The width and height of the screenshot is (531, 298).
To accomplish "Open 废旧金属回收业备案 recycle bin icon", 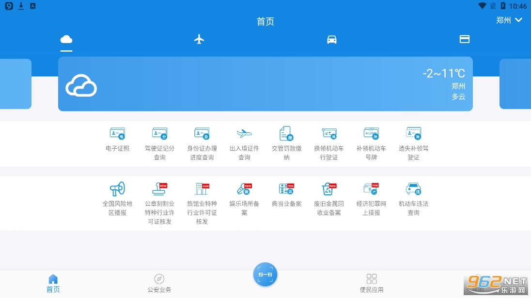I will click(x=329, y=189).
